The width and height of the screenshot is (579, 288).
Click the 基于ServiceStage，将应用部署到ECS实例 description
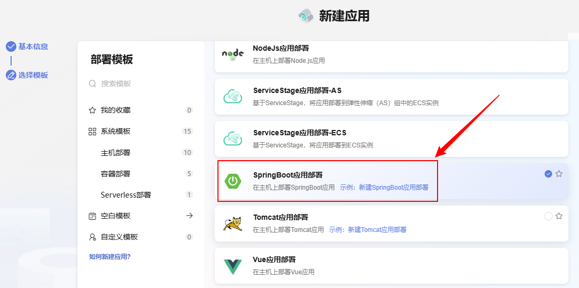tap(313, 145)
